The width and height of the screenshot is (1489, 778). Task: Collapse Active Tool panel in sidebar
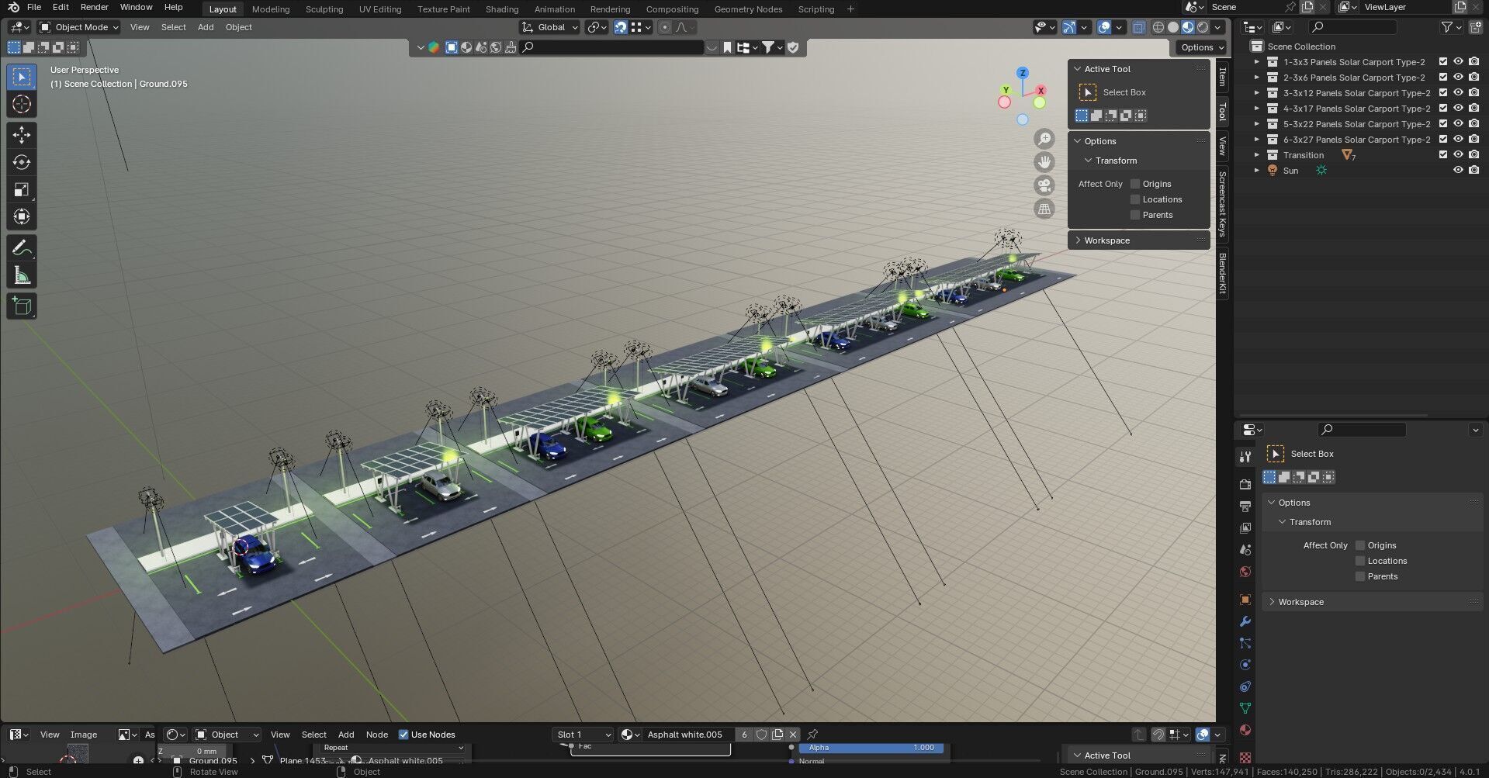pyautogui.click(x=1078, y=69)
